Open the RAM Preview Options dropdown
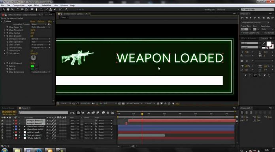This screenshot has height=152, width=275. click(x=255, y=23)
